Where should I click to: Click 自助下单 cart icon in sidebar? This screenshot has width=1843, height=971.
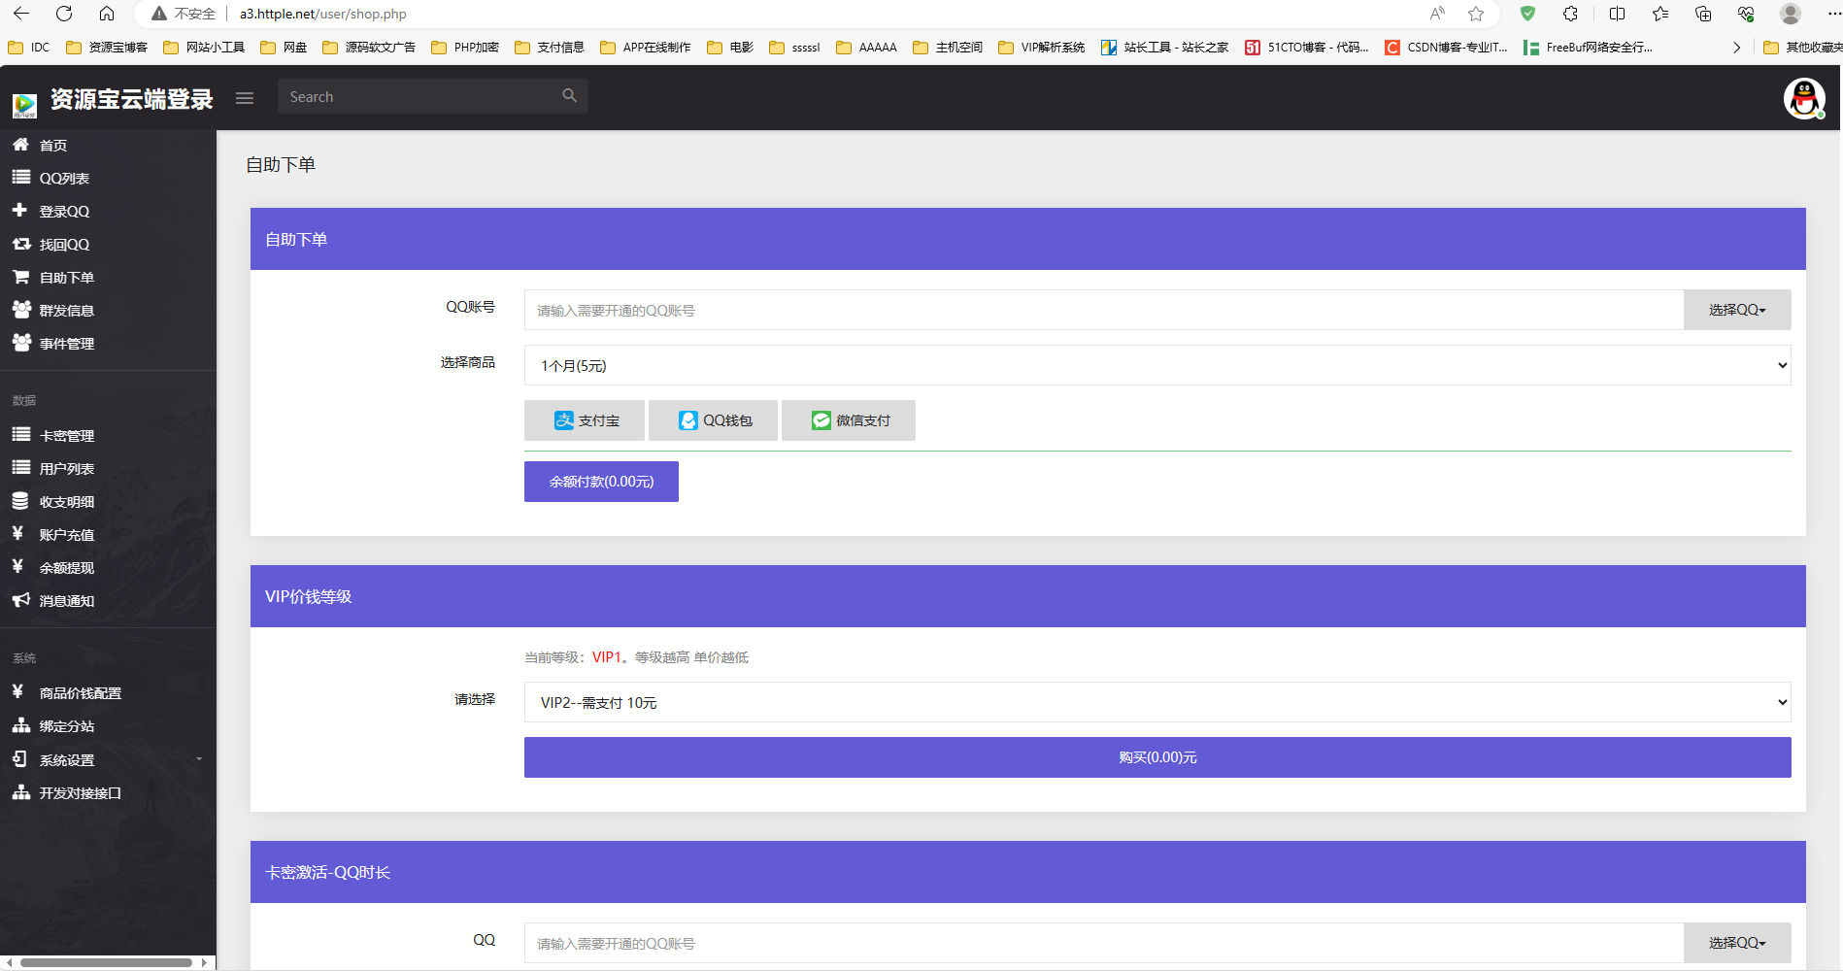pyautogui.click(x=20, y=277)
